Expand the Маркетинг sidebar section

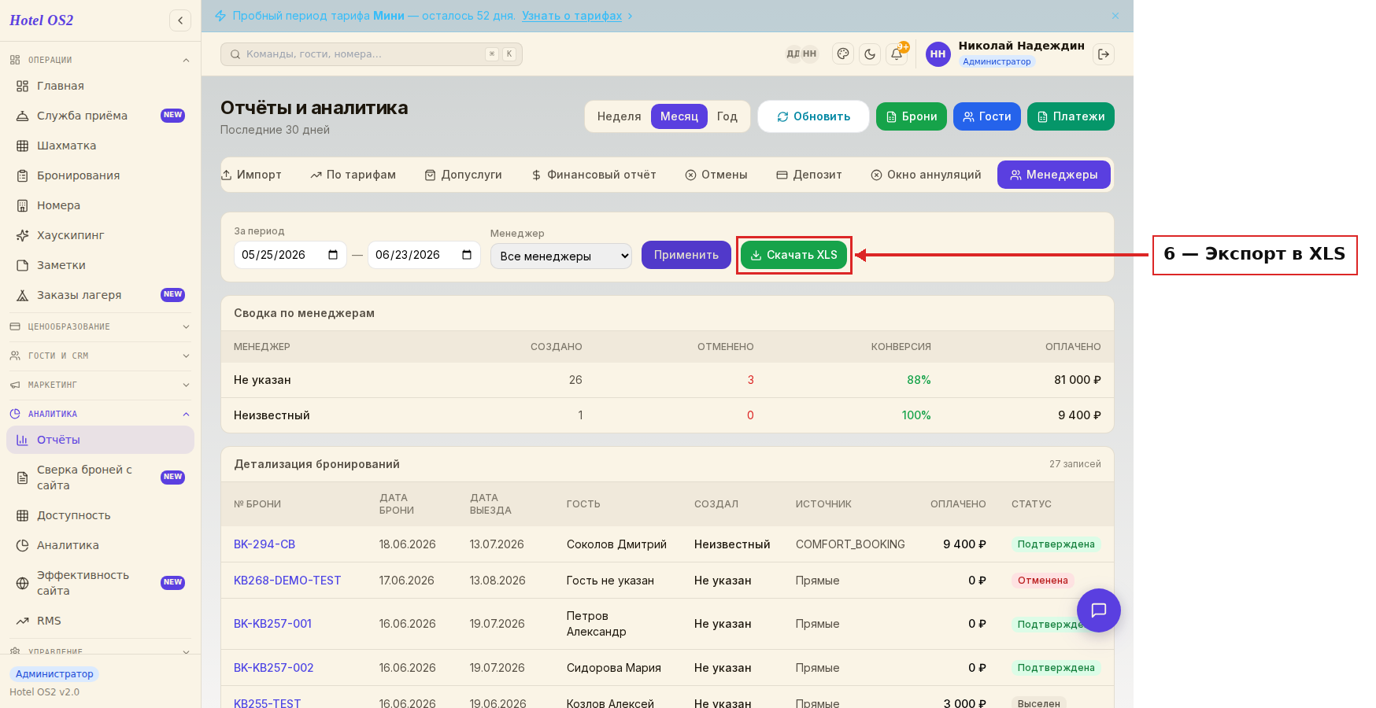(x=100, y=385)
